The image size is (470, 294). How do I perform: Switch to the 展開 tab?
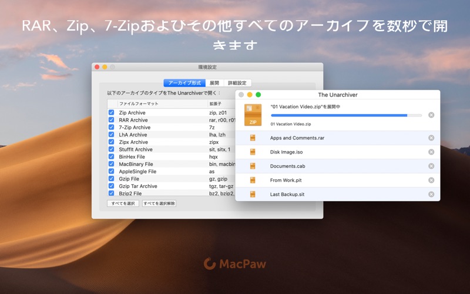pos(214,83)
